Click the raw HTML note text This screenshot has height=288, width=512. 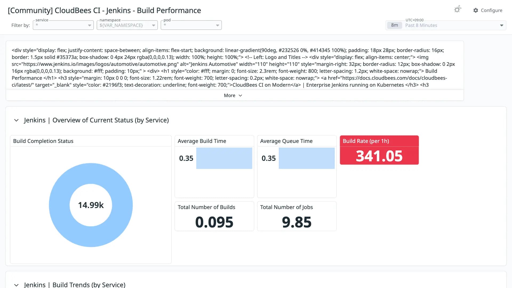pos(233,67)
